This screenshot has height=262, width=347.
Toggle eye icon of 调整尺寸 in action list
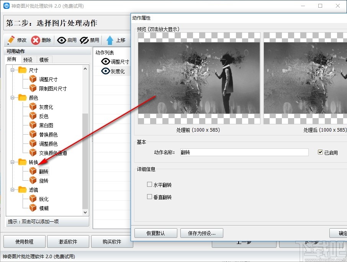(x=106, y=61)
